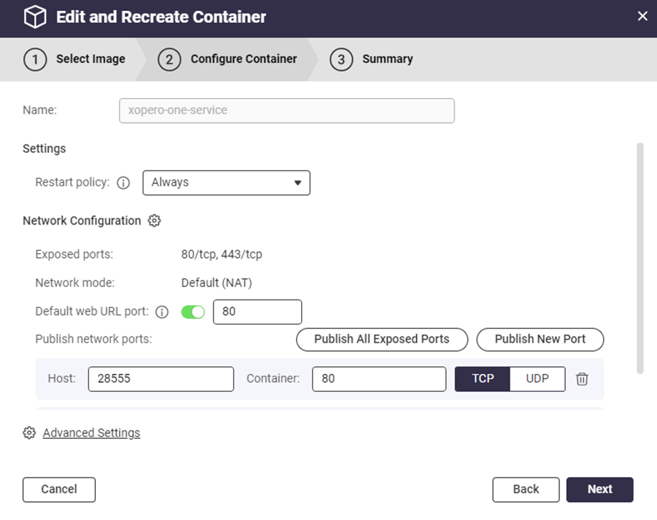Select the Configure Container step

[228, 59]
